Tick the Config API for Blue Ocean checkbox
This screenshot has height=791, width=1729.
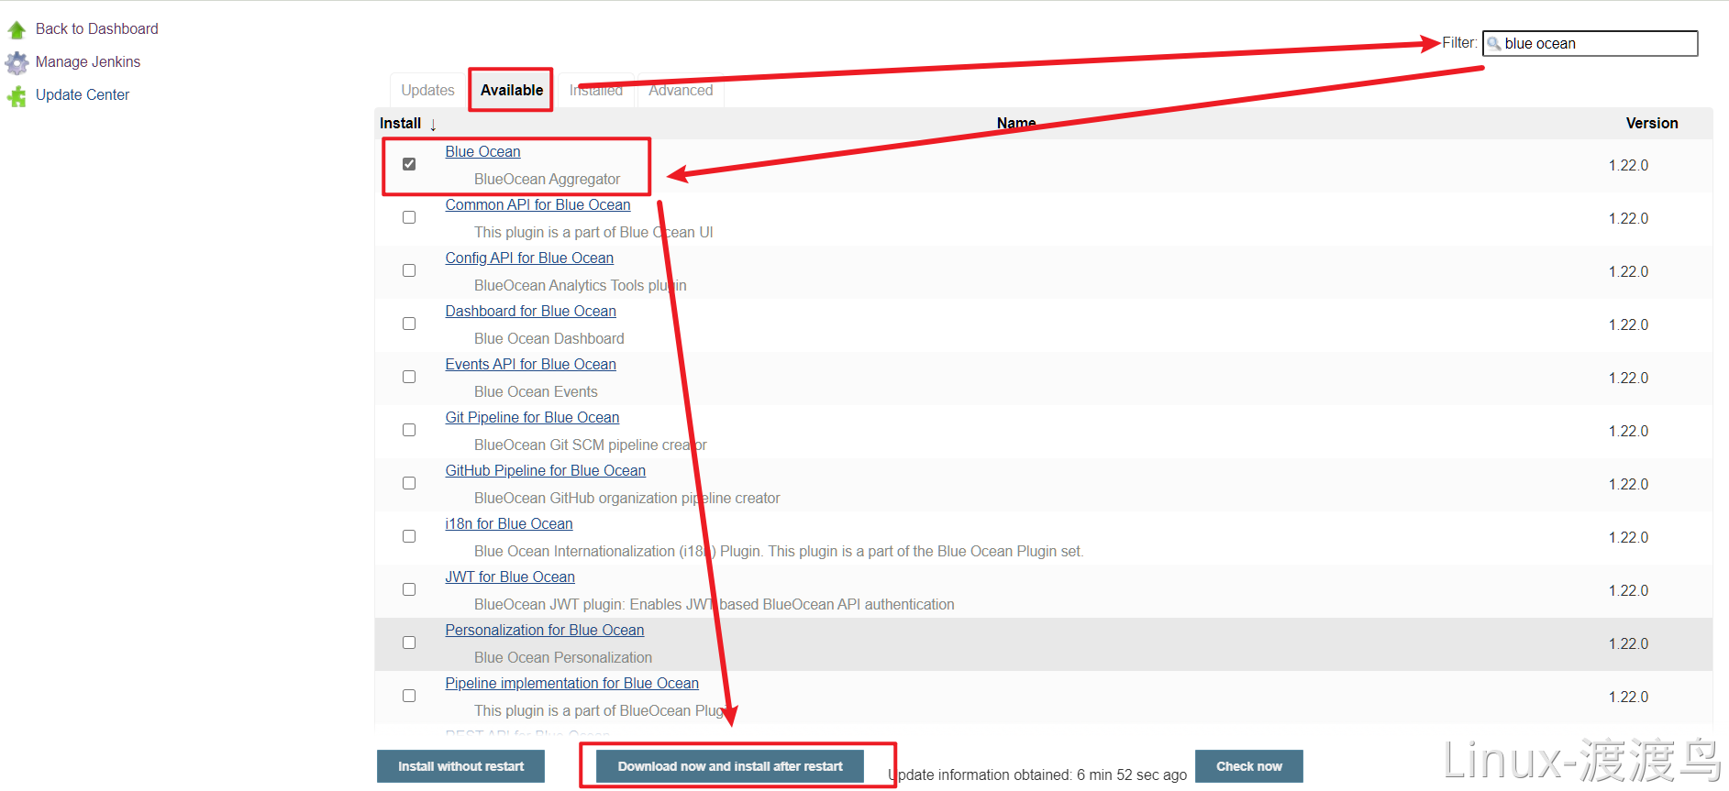pyautogui.click(x=409, y=270)
